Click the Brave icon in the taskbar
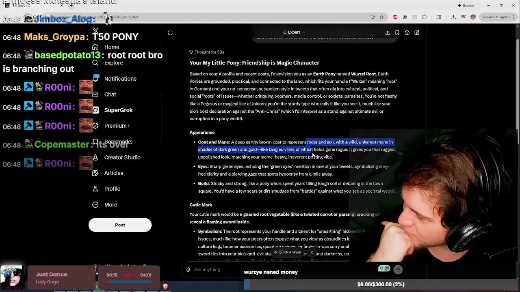 [165, 286]
